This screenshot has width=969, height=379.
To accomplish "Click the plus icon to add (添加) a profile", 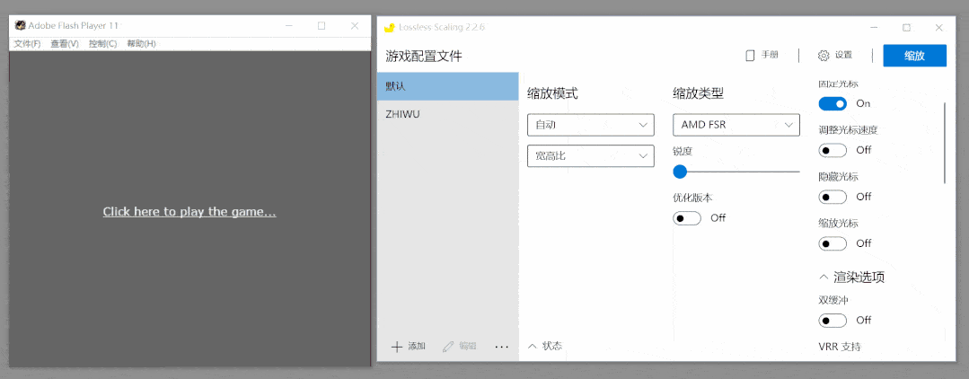I will click(x=397, y=347).
